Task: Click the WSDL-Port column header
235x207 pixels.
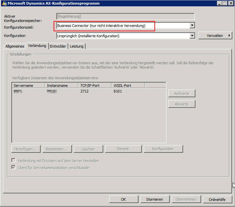Action: pyautogui.click(x=128, y=86)
